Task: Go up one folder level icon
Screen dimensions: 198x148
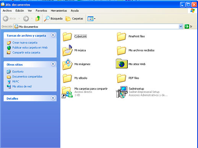Action: (x=38, y=19)
